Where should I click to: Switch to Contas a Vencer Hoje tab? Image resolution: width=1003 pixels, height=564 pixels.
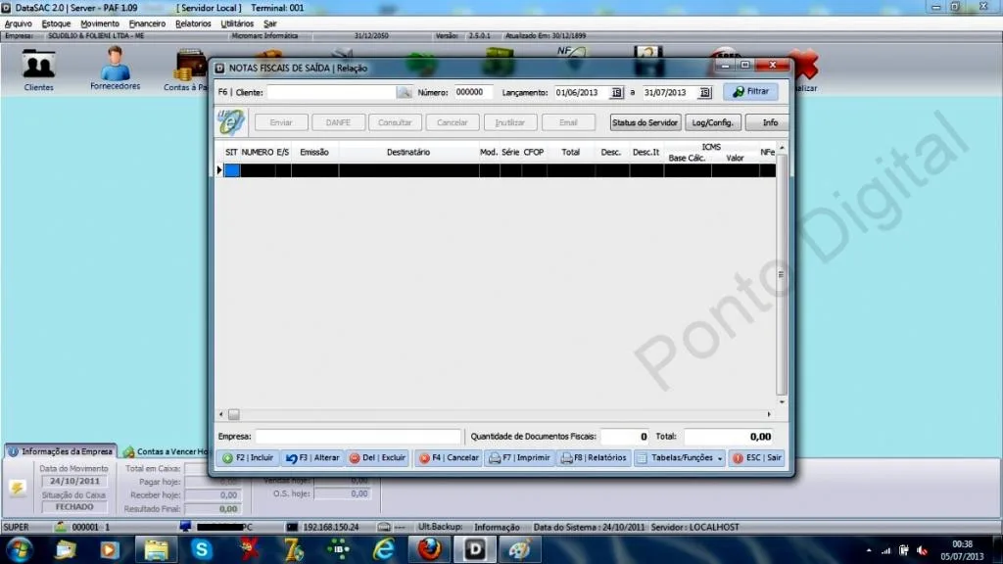tap(167, 451)
